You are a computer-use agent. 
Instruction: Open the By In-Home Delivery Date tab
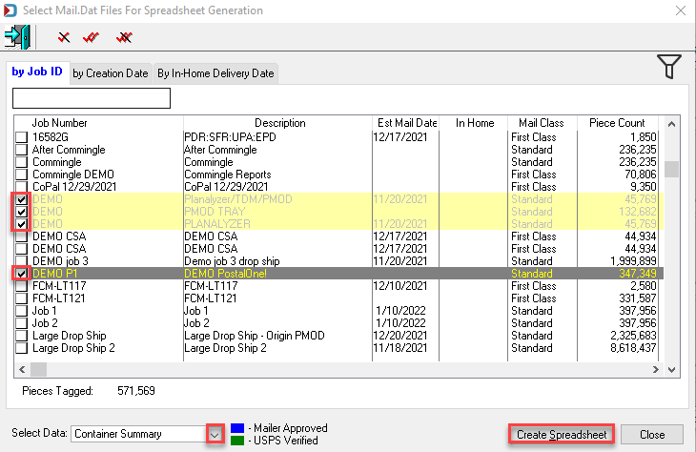click(x=215, y=73)
